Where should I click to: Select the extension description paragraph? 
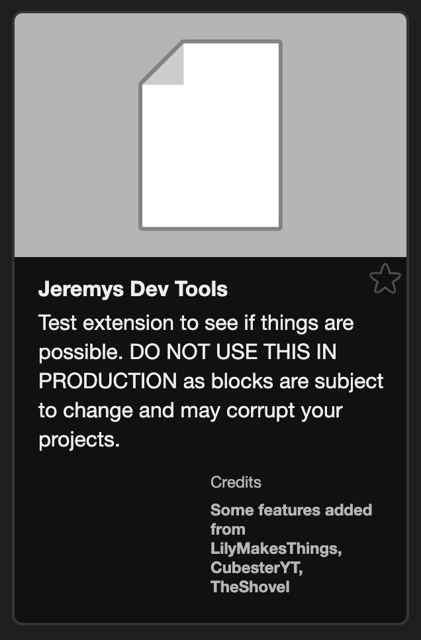(x=211, y=381)
